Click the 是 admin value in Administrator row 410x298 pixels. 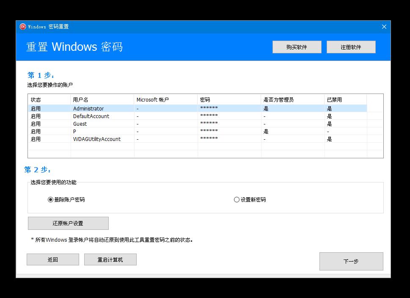266,109
